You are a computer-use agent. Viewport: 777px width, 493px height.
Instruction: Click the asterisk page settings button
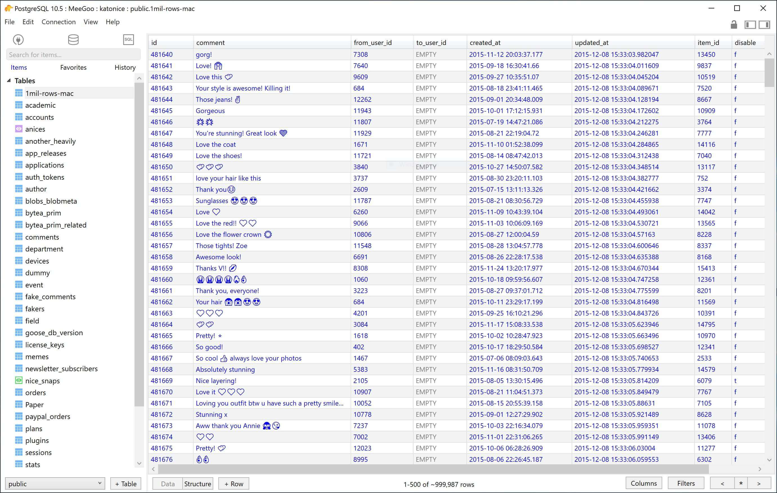click(740, 483)
